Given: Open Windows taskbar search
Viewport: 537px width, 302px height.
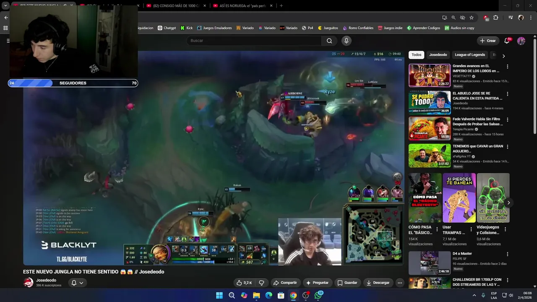Looking at the screenshot, I should pyautogui.click(x=232, y=295).
